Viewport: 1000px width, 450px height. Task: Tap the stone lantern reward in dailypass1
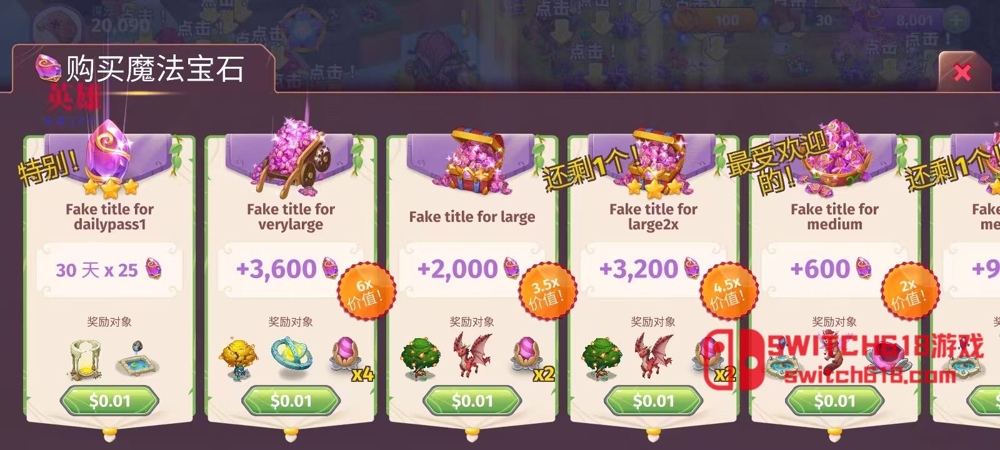click(x=84, y=359)
